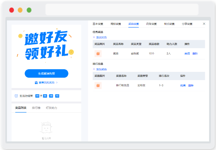
Task: Click the green window maximize dot
Action: [29, 10]
